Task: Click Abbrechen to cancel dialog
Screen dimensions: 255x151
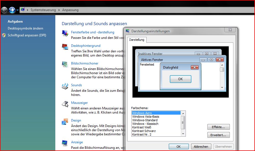Action: [201, 147]
